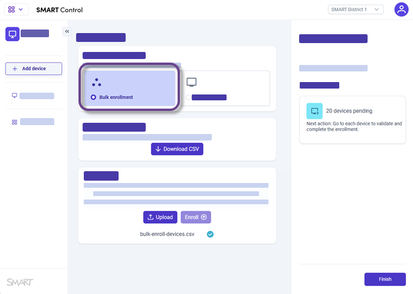This screenshot has height=294, width=413.
Task: Expand the app switcher chevron
Action: tap(21, 10)
